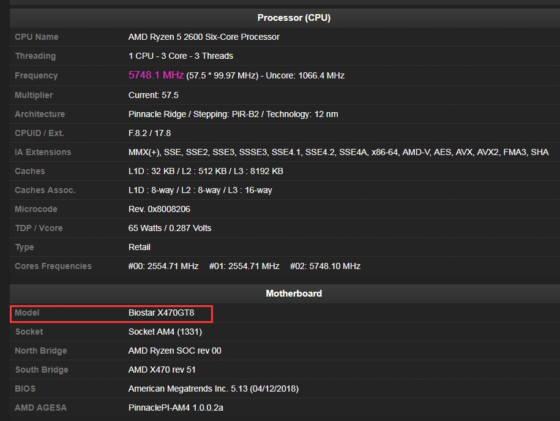
Task: Click the Model label under Motherboard
Action: (x=27, y=313)
